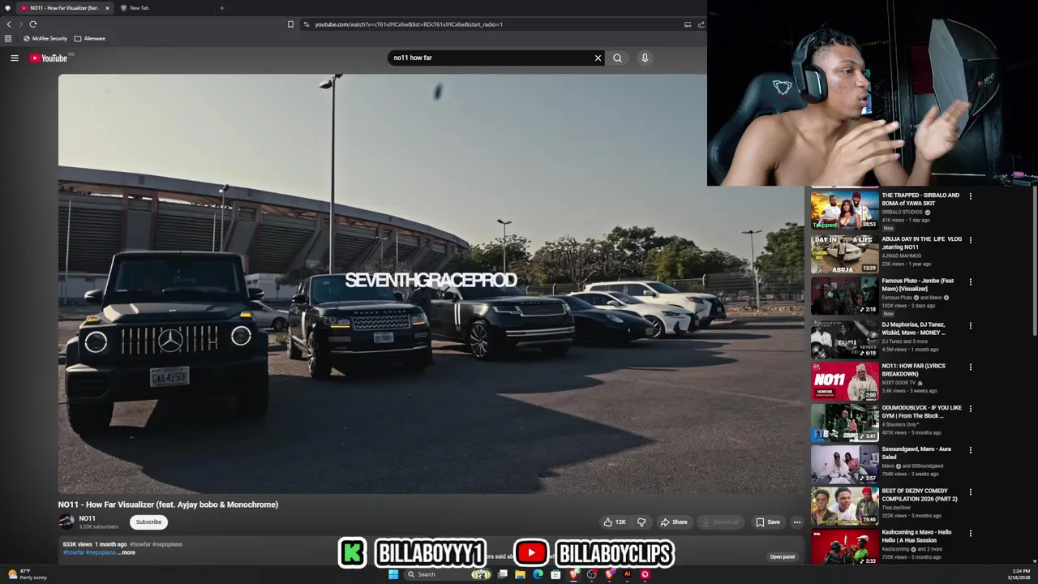Open ABUJA DAY IN THE LIFE VLOG thumbnail
Image resolution: width=1038 pixels, height=584 pixels.
point(845,254)
